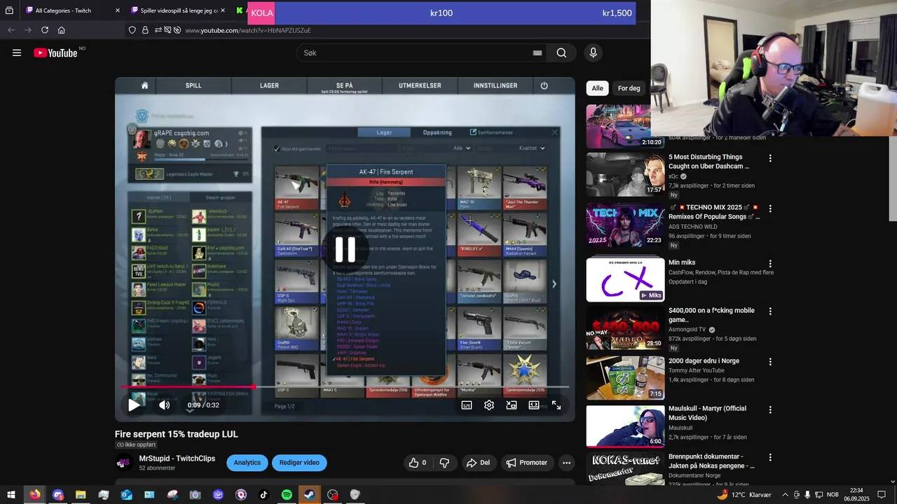Open File Explorer from the taskbar
The image size is (897, 504).
81,494
